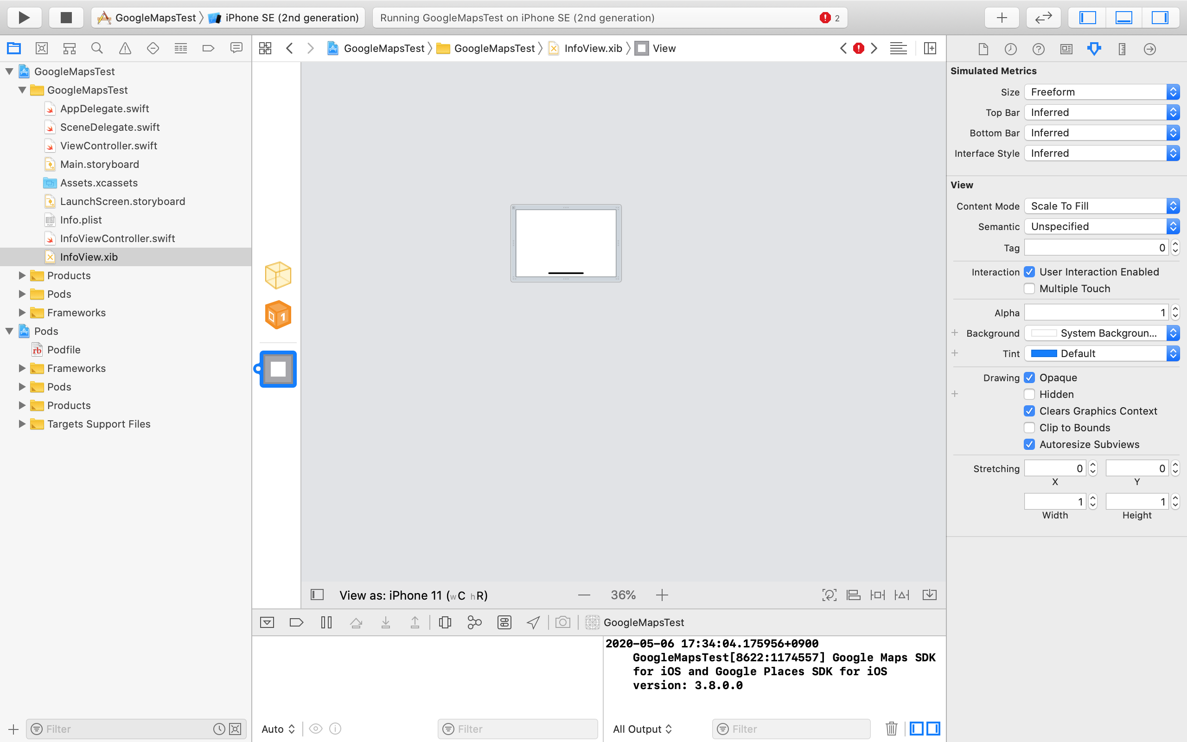This screenshot has height=742, width=1187.
Task: Open the Background color dropdown
Action: pyautogui.click(x=1174, y=333)
